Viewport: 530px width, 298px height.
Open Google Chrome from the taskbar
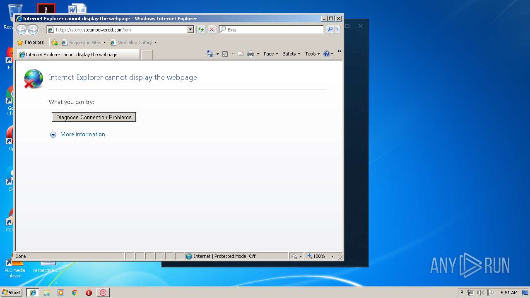[75, 293]
